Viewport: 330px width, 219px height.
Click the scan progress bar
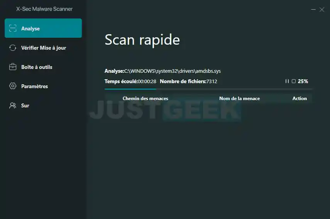208,89
